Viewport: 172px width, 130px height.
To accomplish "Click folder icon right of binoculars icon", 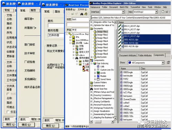I will tap(86, 14).
